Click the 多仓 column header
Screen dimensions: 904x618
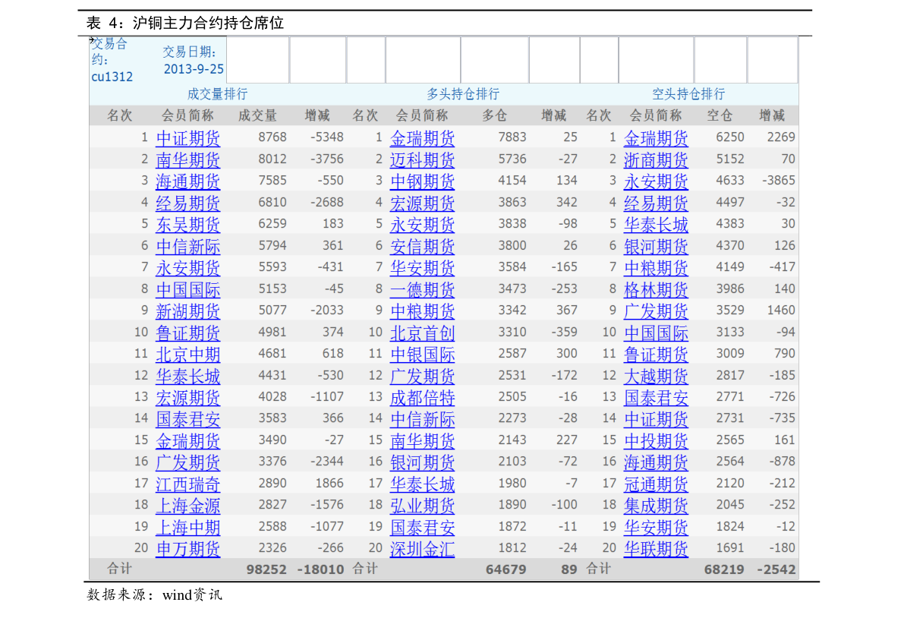pyautogui.click(x=495, y=115)
